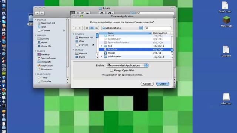237x133 pixels.
Task: Click System Preferences row in list
Action: [135, 42]
